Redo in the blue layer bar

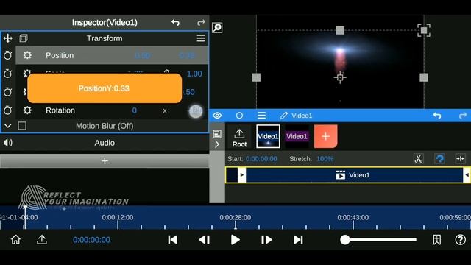pos(463,116)
